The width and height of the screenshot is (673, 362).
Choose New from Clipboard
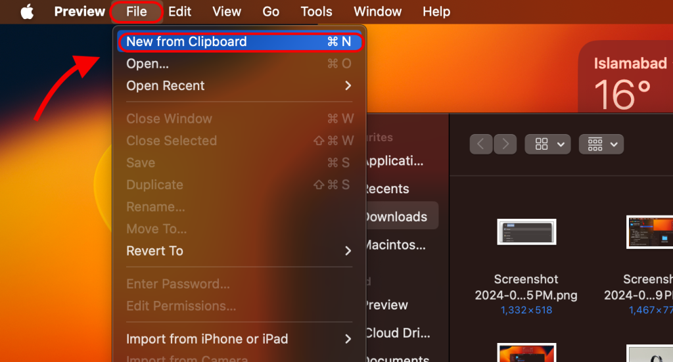241,41
